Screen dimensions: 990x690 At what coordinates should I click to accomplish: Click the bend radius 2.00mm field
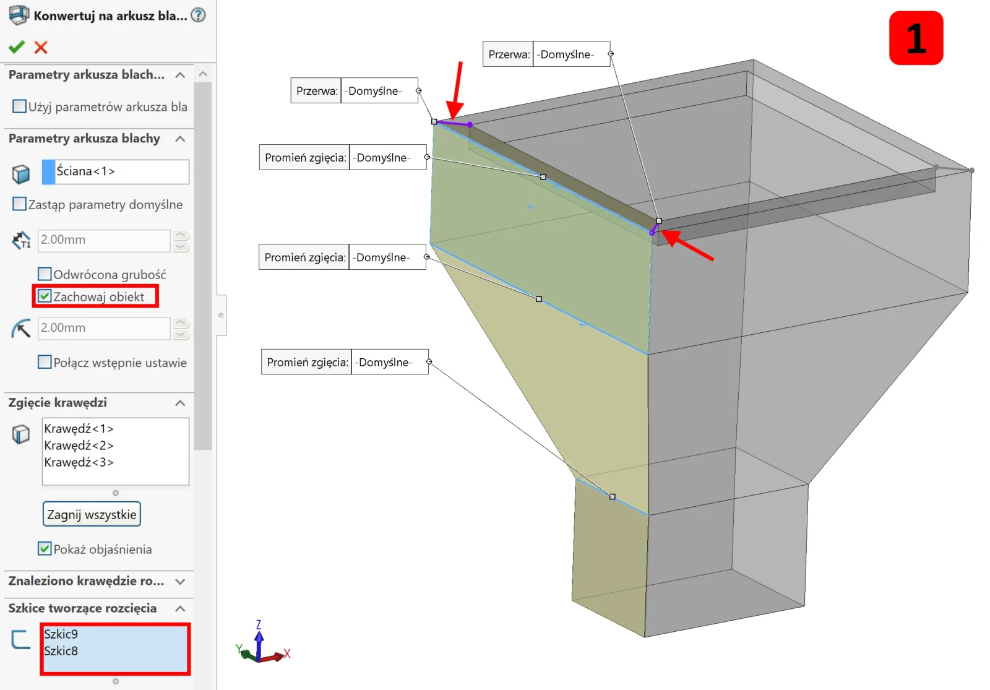click(104, 328)
